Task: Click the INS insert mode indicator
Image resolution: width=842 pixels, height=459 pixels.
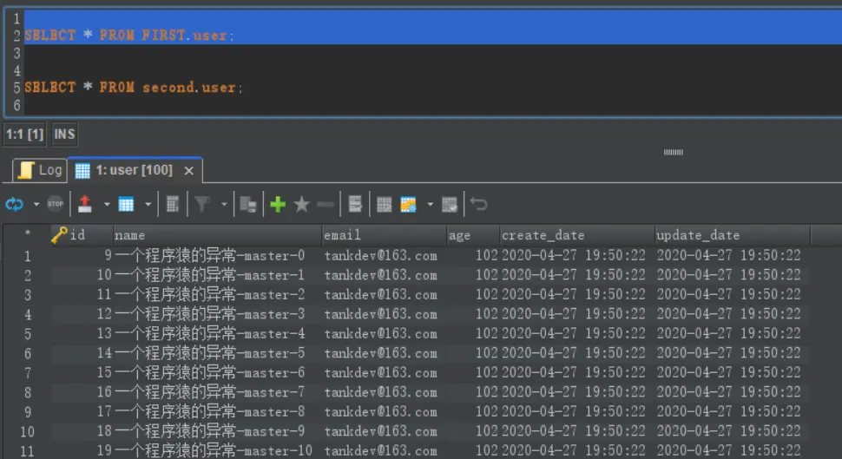Action: point(64,134)
